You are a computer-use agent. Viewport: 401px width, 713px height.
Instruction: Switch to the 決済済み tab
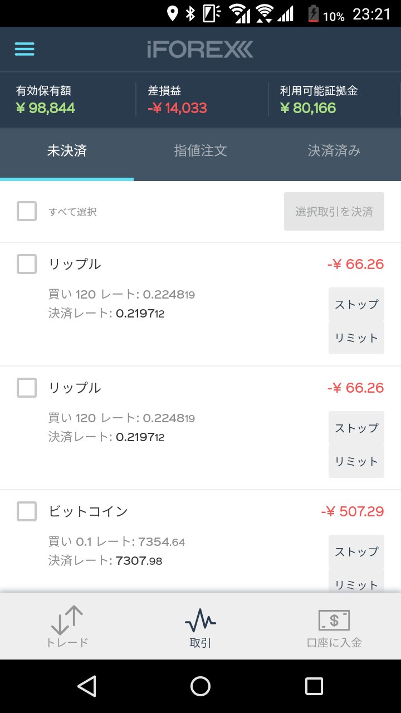coord(334,151)
